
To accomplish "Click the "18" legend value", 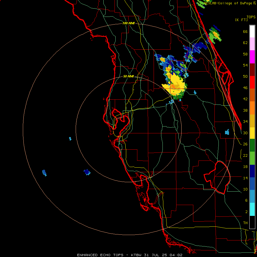I will pyautogui.click(x=245, y=167).
